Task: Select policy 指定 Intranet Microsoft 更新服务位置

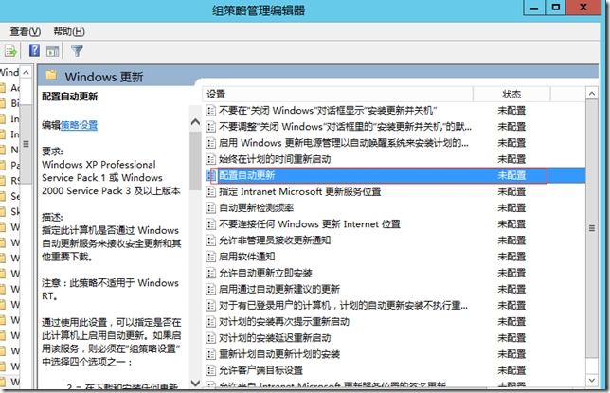Action: click(300, 192)
